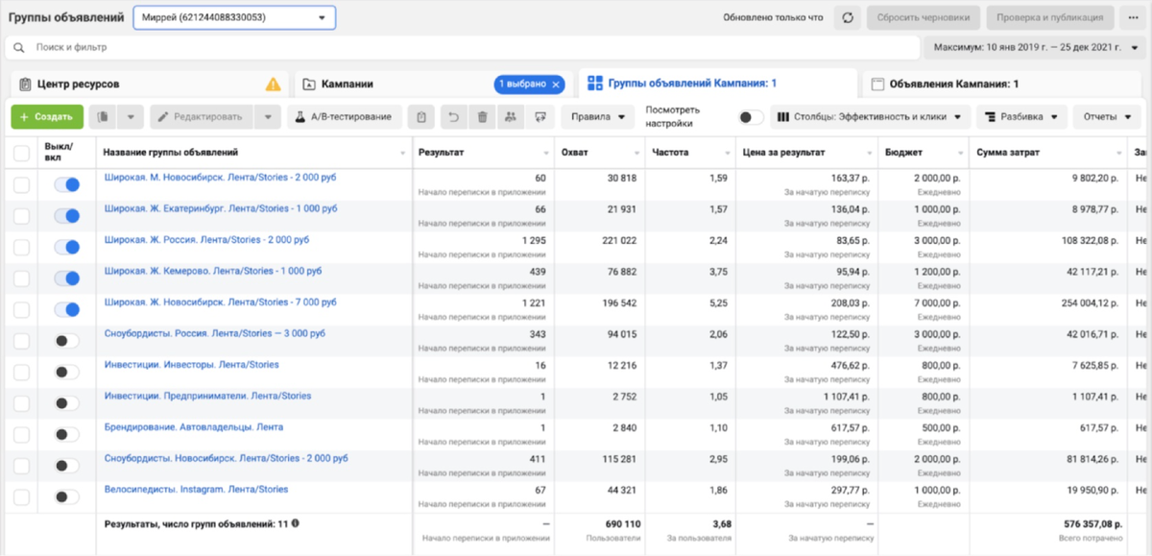The height and width of the screenshot is (556, 1152).
Task: Open the three-dots more options menu
Action: 1135,17
